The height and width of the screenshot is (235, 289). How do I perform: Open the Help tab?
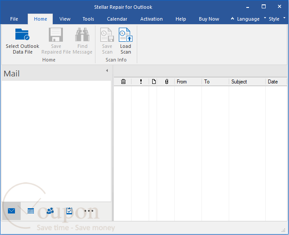click(x=181, y=19)
